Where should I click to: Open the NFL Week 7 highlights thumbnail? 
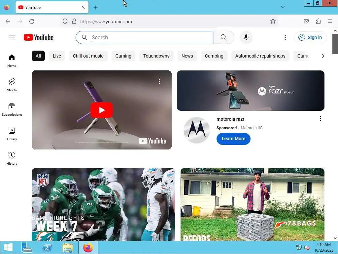click(103, 204)
